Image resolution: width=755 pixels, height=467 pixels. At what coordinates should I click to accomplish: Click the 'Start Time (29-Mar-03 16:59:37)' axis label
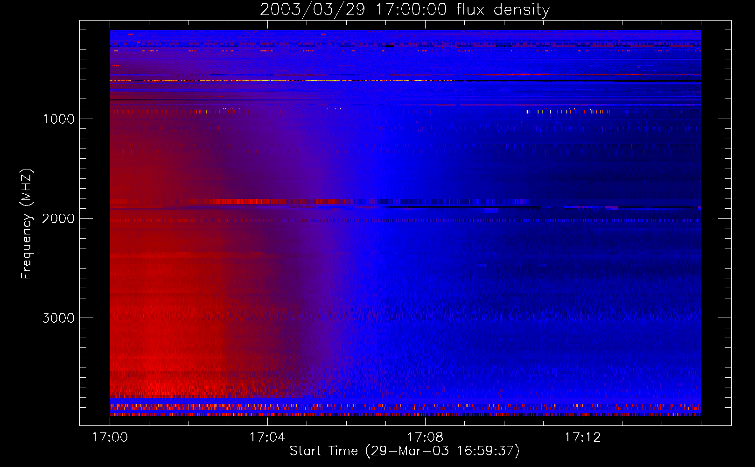click(x=405, y=451)
